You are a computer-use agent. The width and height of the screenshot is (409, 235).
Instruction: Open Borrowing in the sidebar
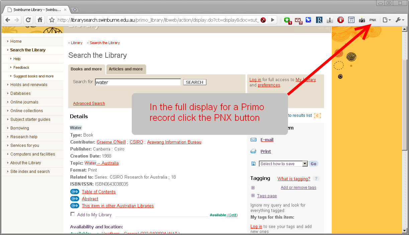[20, 128]
